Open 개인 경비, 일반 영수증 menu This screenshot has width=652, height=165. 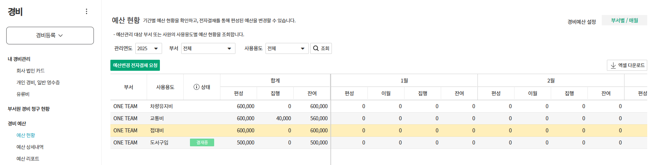[38, 82]
